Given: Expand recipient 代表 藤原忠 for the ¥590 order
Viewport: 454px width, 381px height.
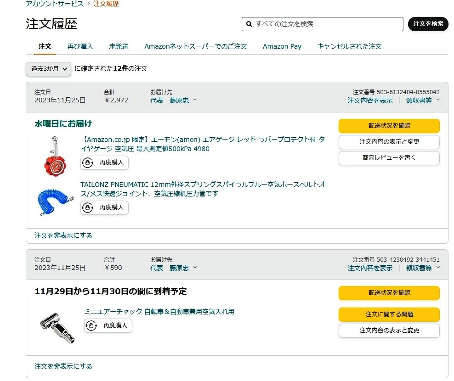Looking at the screenshot, I should pyautogui.click(x=173, y=268).
